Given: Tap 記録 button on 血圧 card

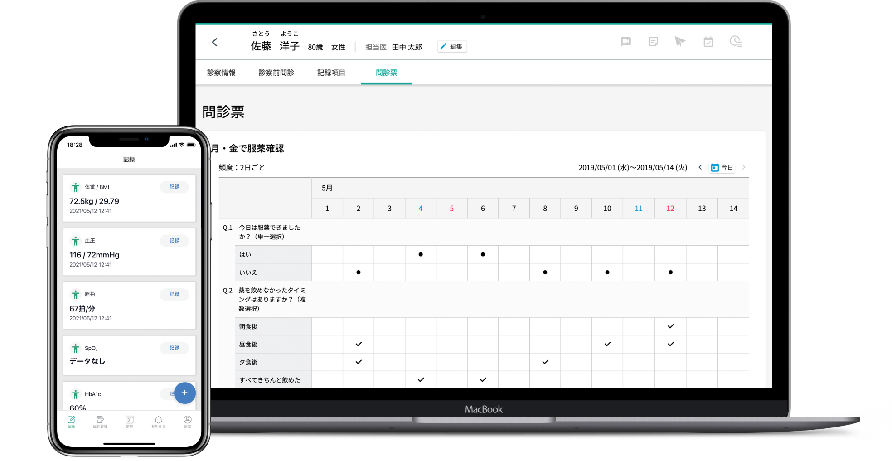Looking at the screenshot, I should pyautogui.click(x=174, y=240).
